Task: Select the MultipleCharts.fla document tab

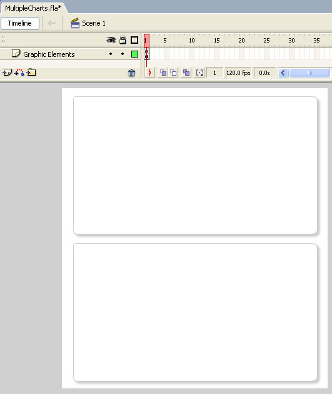Action: 33,8
